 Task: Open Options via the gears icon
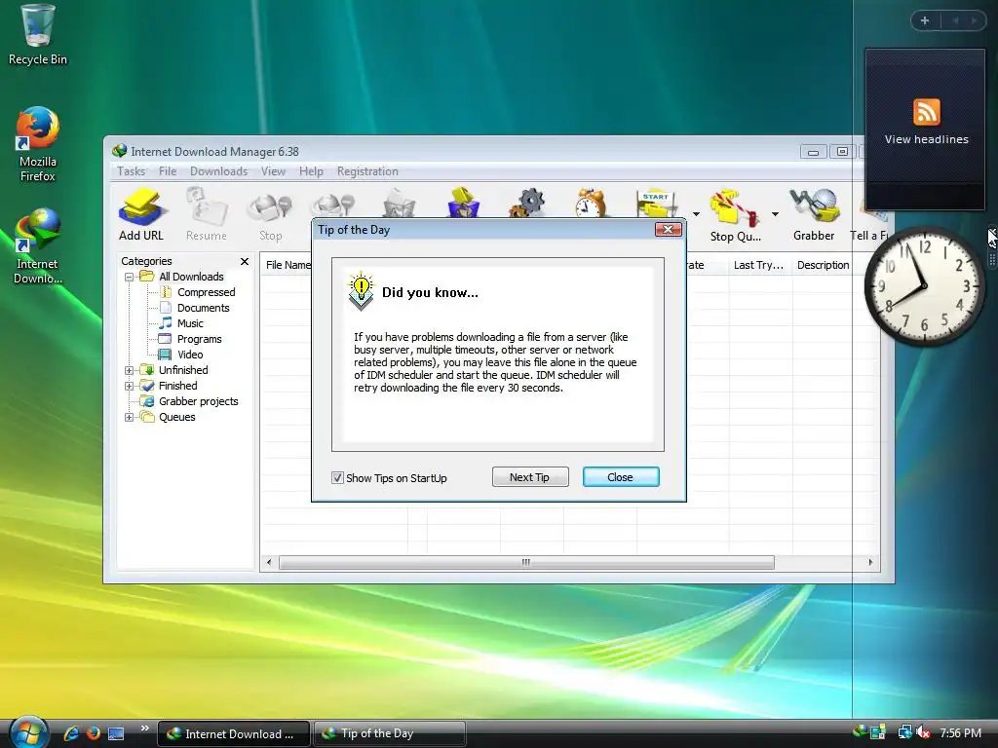(x=527, y=203)
